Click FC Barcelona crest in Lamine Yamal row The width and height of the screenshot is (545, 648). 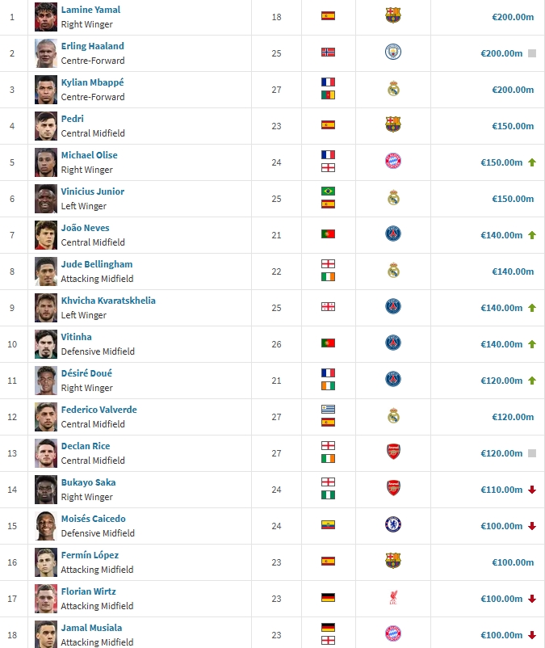click(x=393, y=15)
